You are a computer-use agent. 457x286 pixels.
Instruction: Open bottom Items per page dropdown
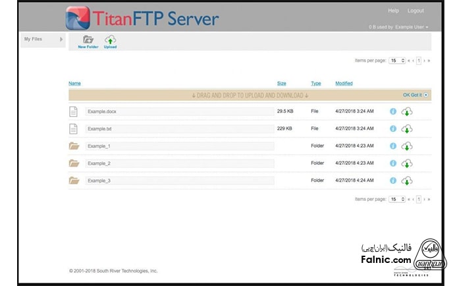pyautogui.click(x=396, y=198)
